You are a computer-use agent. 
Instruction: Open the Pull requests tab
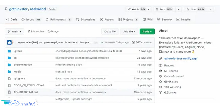pyautogui.click(x=58, y=20)
